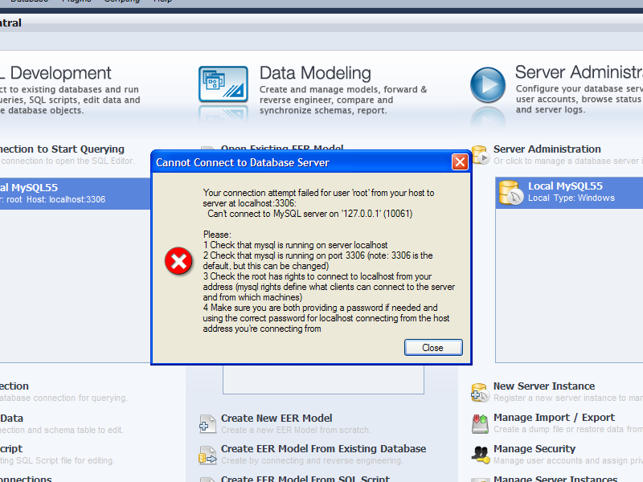Click the Server Administration large heading
Viewport: 643px width, 482px height.
click(579, 72)
